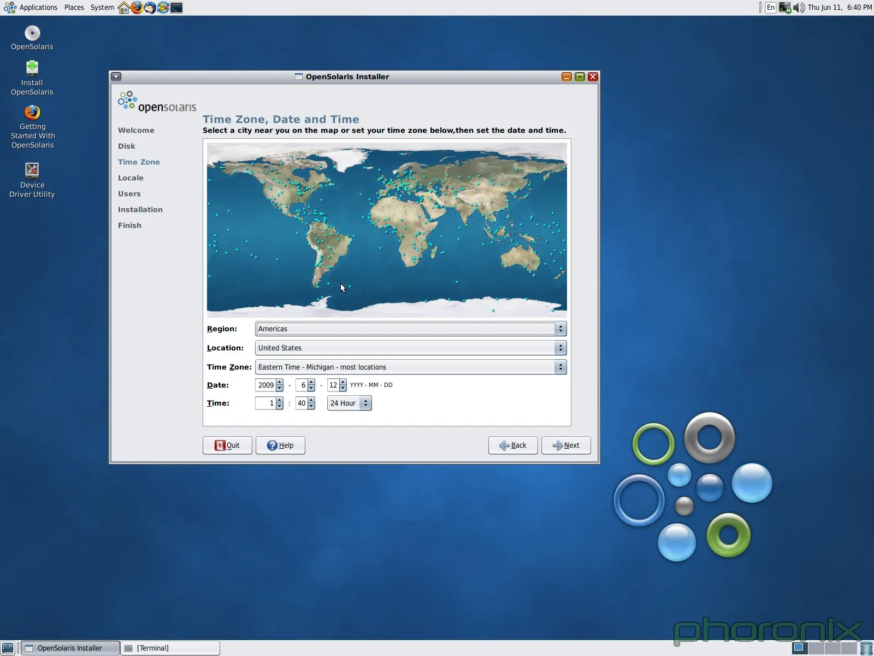Click the day field showing 12
The image size is (874, 656).
[333, 385]
